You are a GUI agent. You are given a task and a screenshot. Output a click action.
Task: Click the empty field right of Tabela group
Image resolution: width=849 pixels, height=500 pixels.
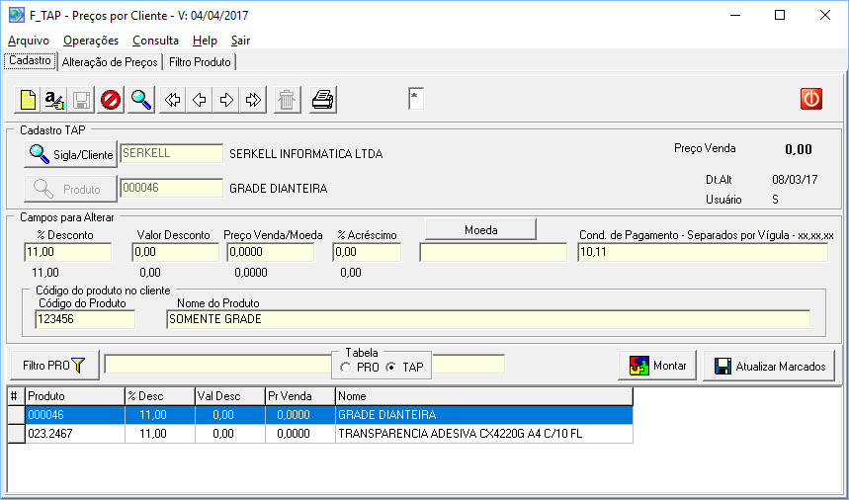click(x=468, y=365)
